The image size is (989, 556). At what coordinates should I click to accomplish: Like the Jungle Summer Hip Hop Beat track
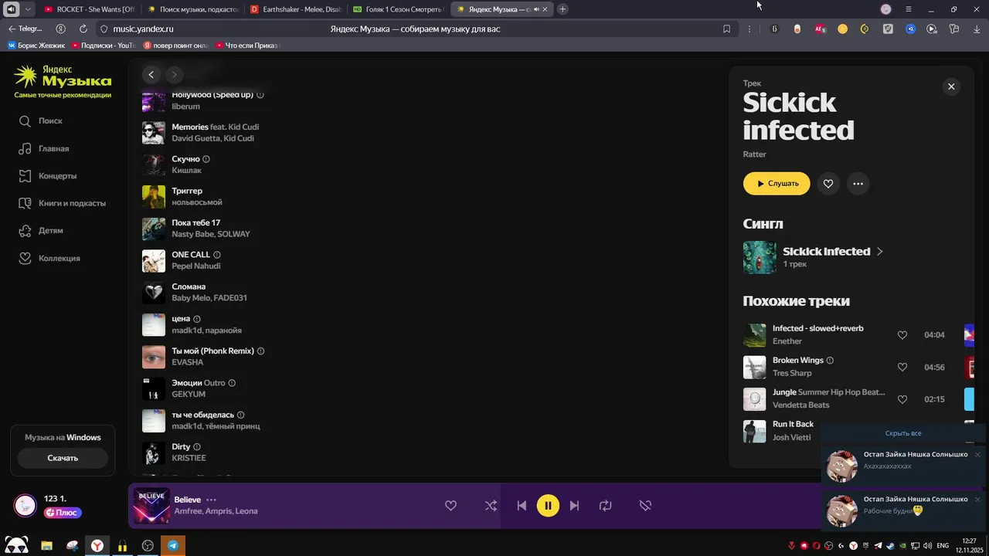pos(902,399)
